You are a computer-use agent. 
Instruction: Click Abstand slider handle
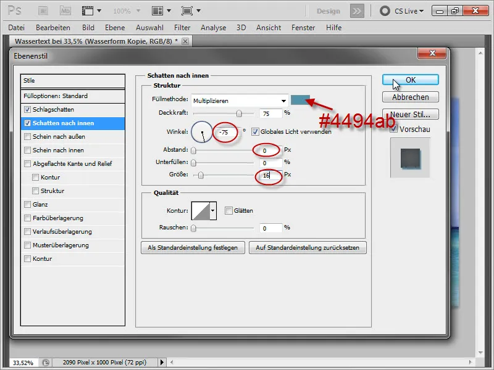tap(194, 150)
